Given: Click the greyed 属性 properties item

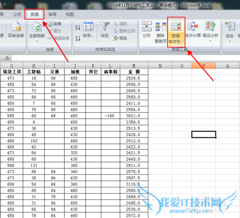Looking at the screenshot, I should coord(55,31).
